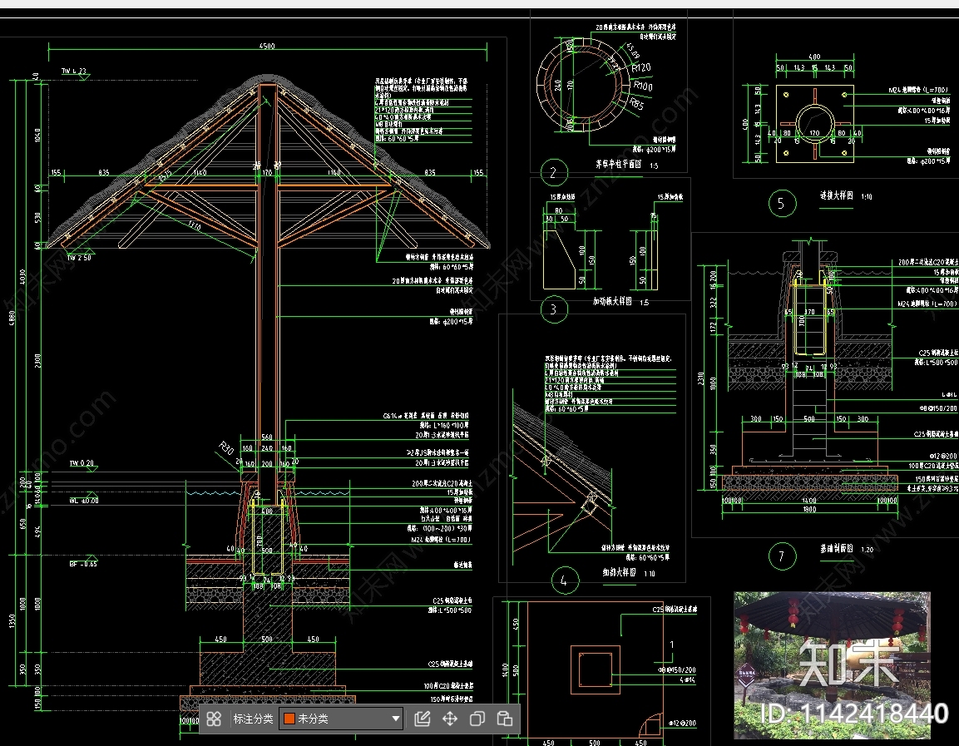The width and height of the screenshot is (959, 746).
Task: Click the 4500 dimension at the drawing top
Action: [x=266, y=47]
